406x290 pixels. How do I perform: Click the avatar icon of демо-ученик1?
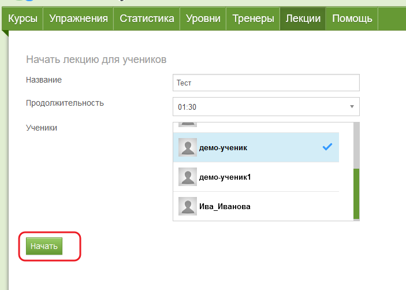pos(188,177)
